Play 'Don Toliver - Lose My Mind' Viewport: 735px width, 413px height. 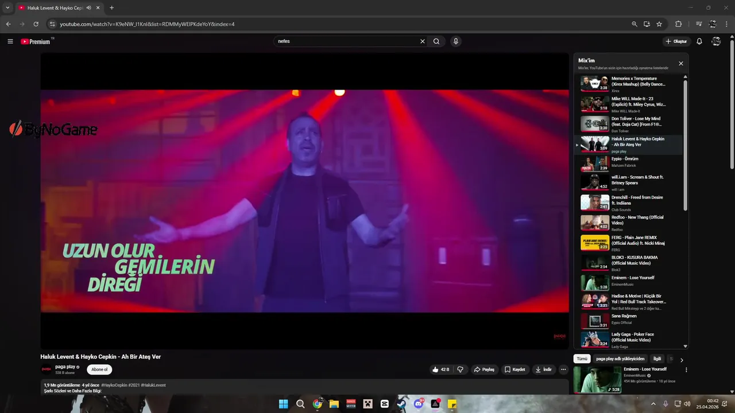pos(630,124)
